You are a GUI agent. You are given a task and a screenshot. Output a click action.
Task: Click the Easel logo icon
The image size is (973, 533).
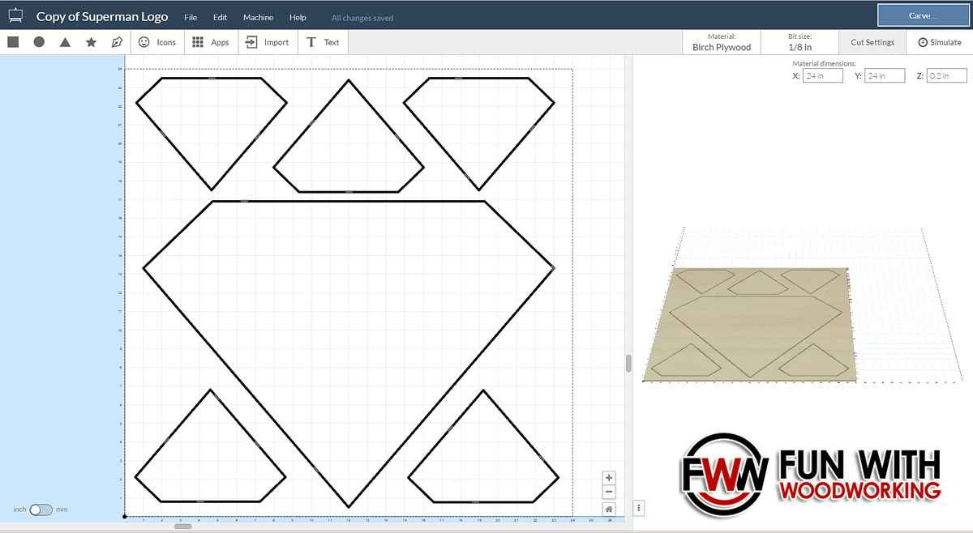(x=15, y=16)
